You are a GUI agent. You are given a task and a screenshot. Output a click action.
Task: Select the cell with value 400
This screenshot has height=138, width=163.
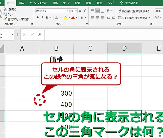(56, 105)
